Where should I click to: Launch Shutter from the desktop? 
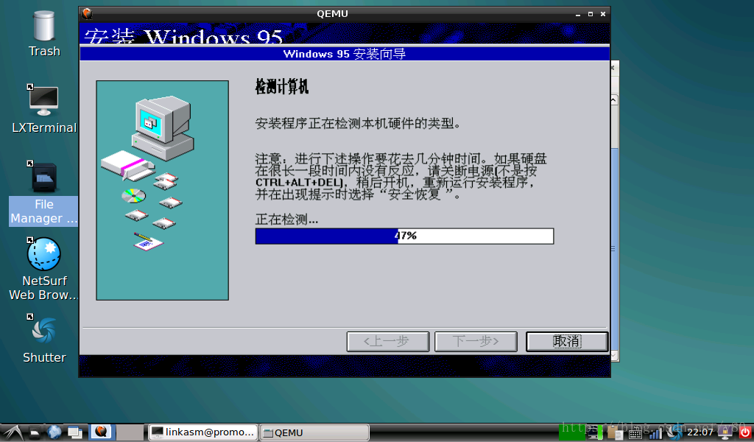43,339
